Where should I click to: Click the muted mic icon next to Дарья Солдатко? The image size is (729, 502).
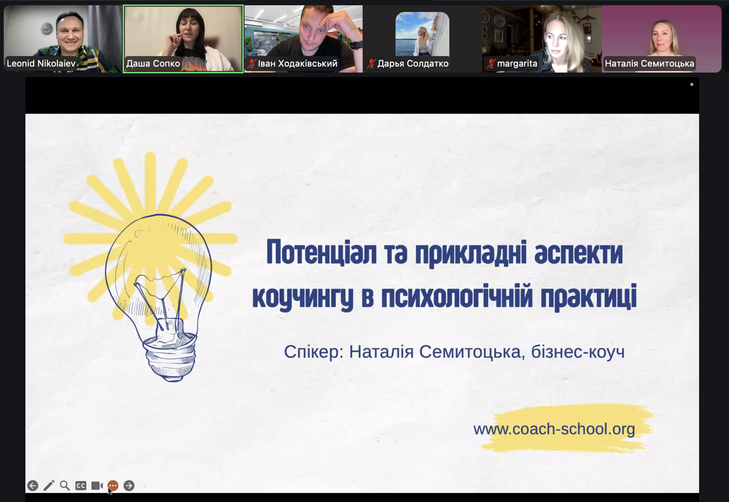(x=371, y=64)
